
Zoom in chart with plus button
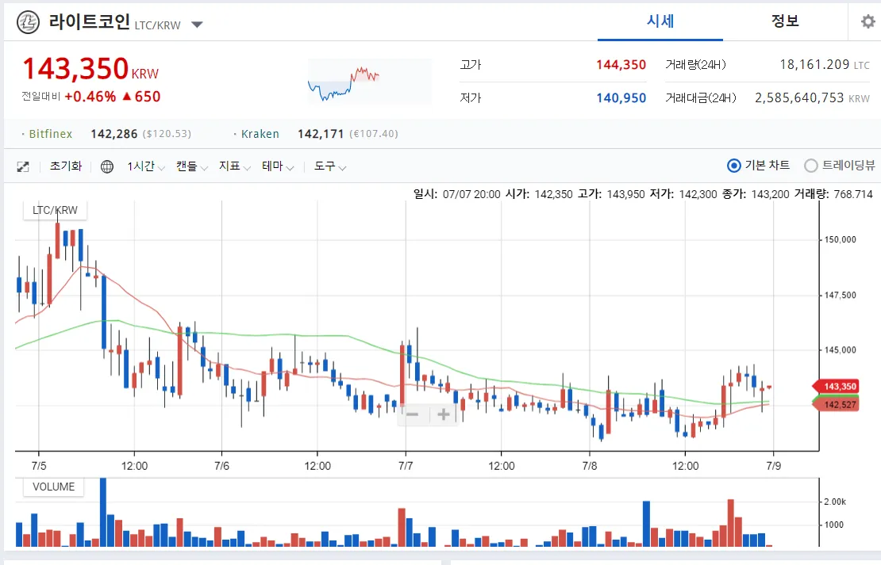click(x=444, y=414)
